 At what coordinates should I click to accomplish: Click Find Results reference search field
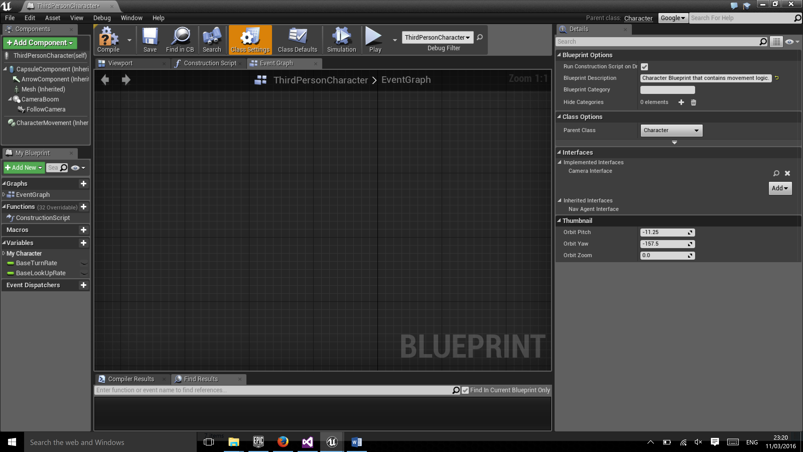278,390
